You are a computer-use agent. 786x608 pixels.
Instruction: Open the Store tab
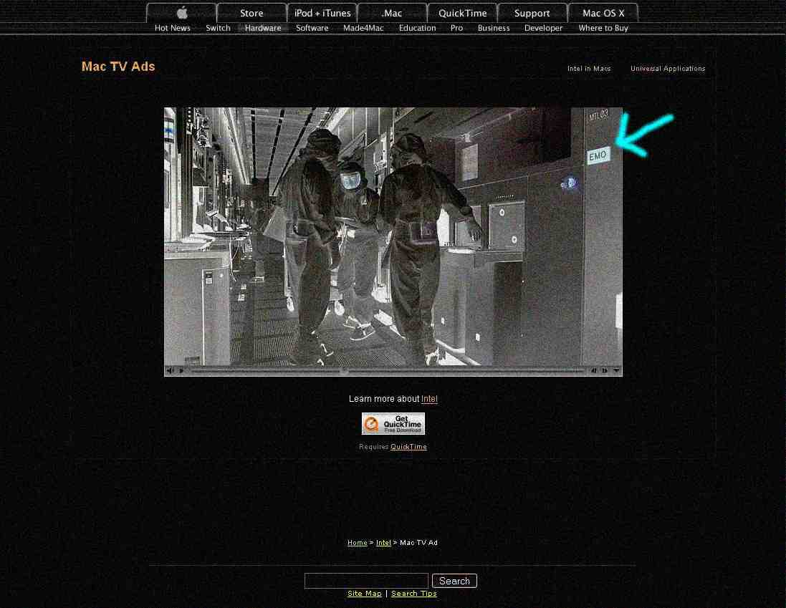[x=251, y=13]
